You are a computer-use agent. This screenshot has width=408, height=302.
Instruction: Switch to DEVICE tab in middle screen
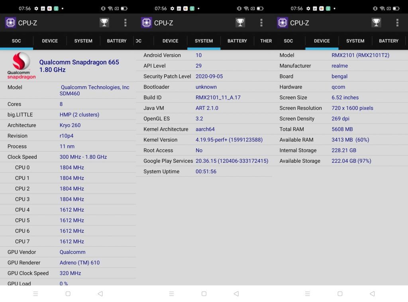click(x=171, y=41)
